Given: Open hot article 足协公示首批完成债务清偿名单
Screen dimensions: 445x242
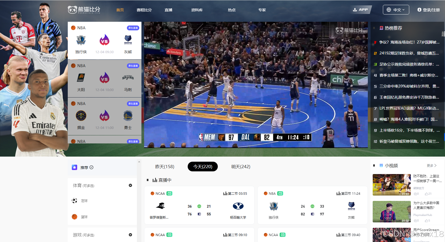Looking at the screenshot, I should coord(409,64).
